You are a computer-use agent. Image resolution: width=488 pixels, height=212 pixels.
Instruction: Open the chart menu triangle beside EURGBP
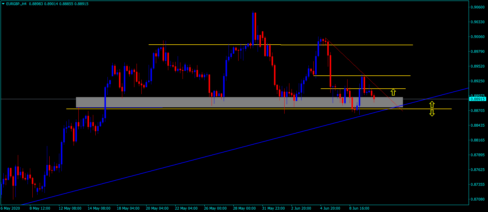coord(3,4)
